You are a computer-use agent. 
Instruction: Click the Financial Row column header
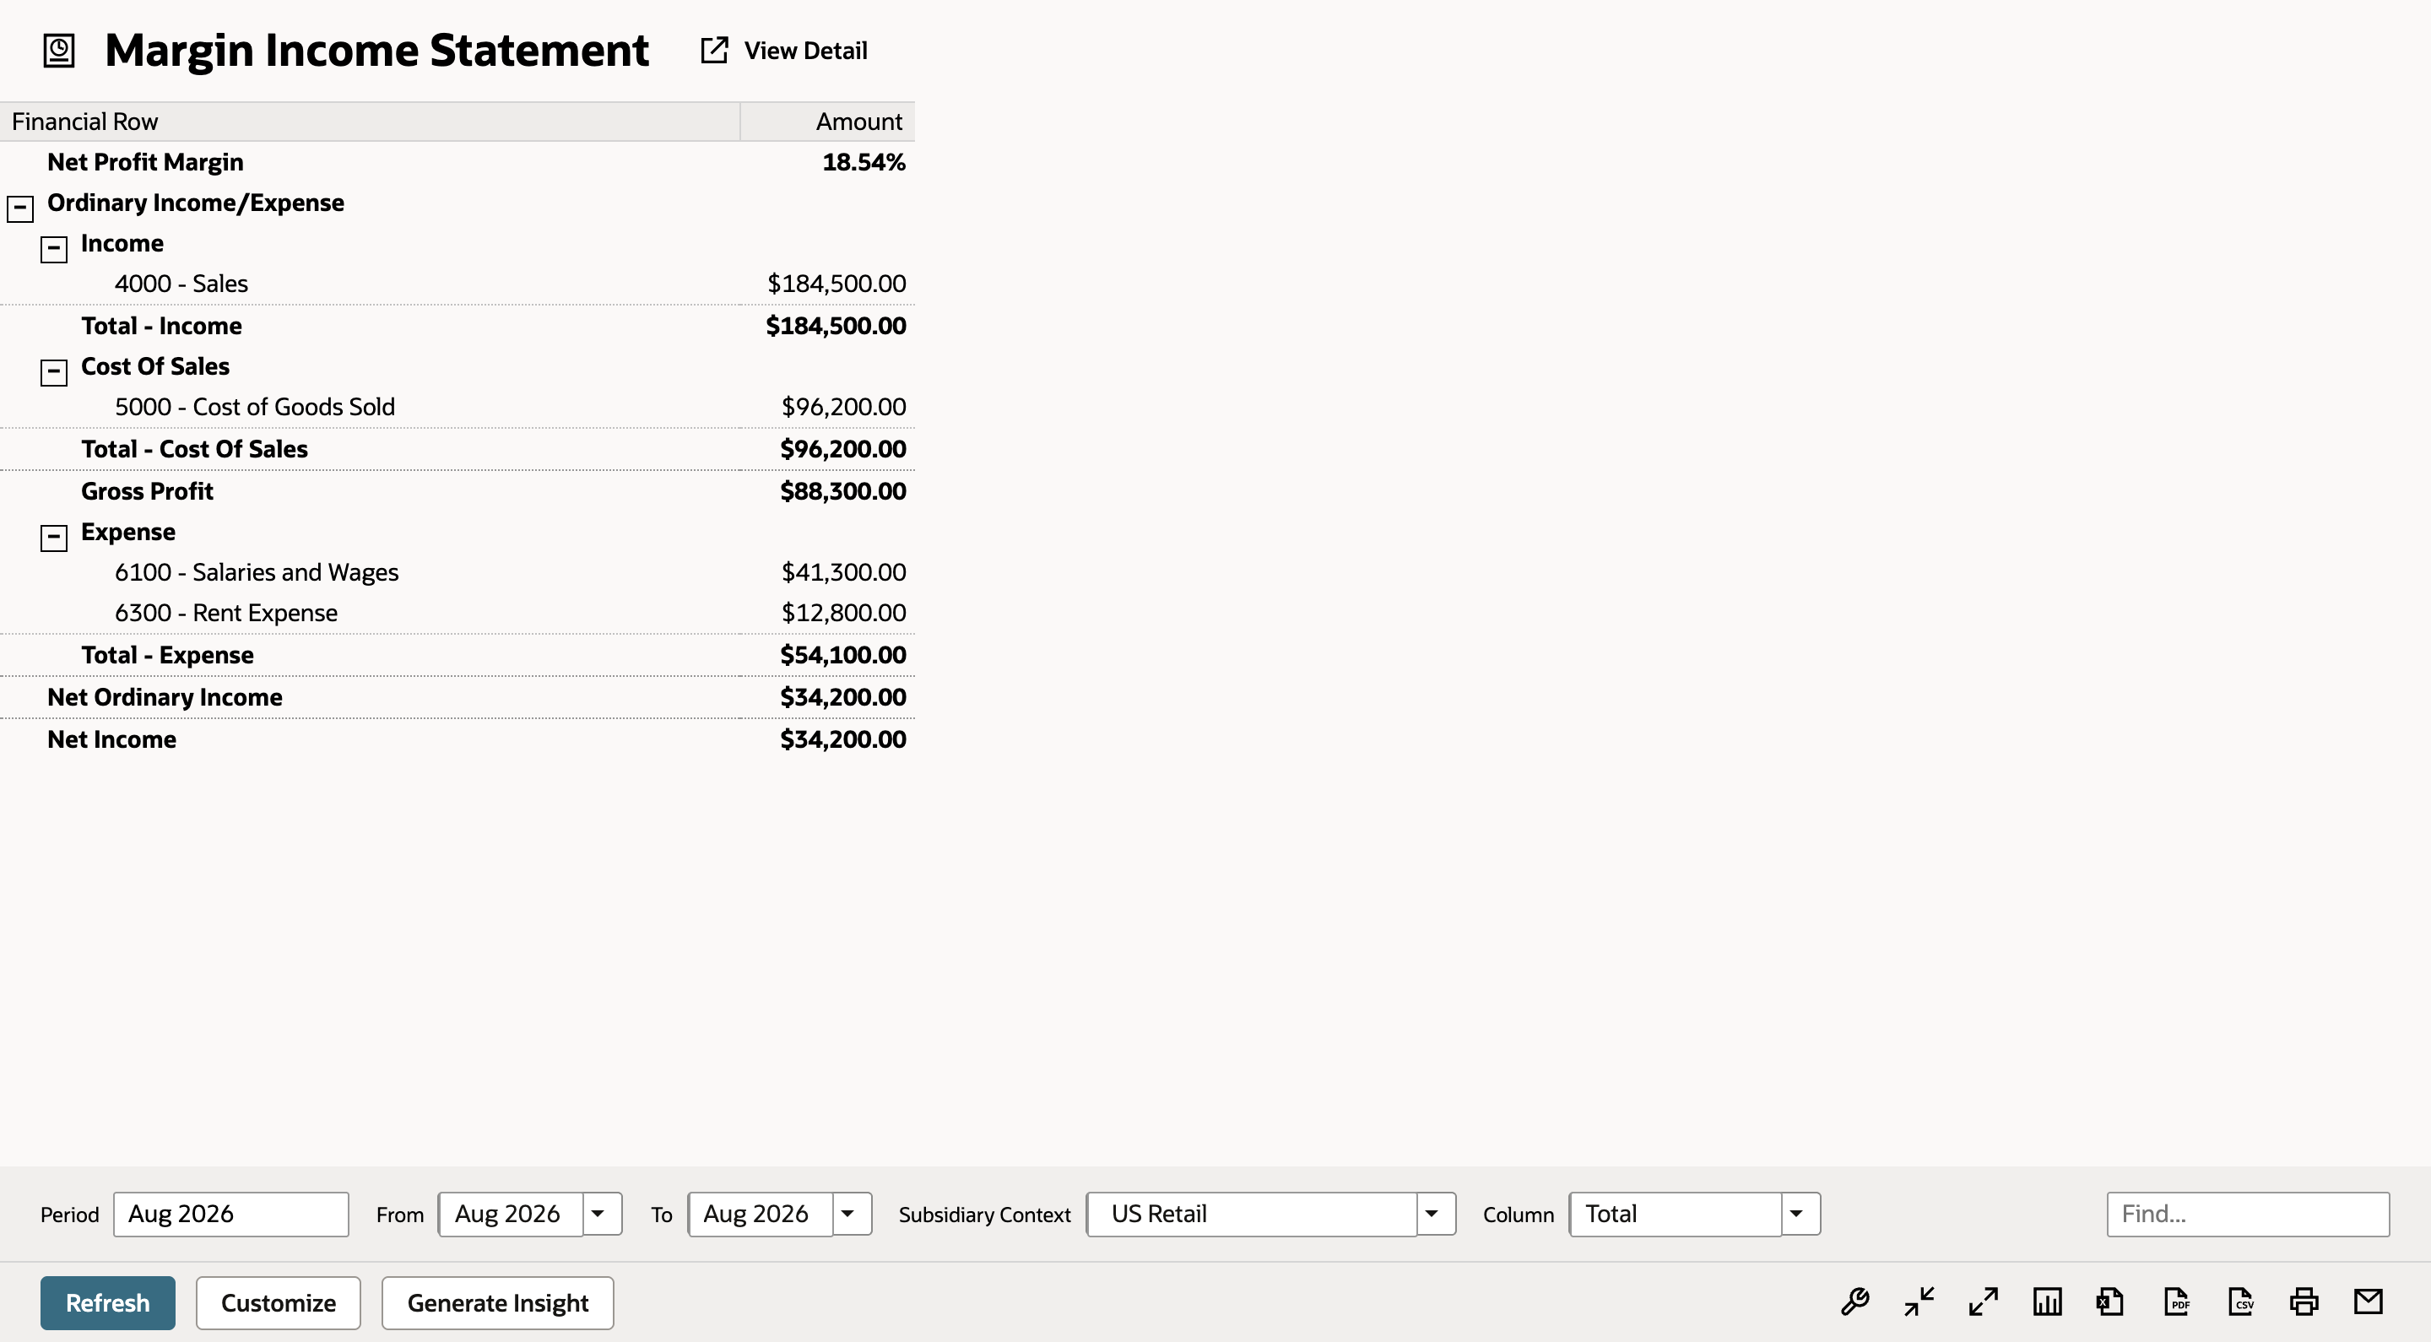[370, 122]
